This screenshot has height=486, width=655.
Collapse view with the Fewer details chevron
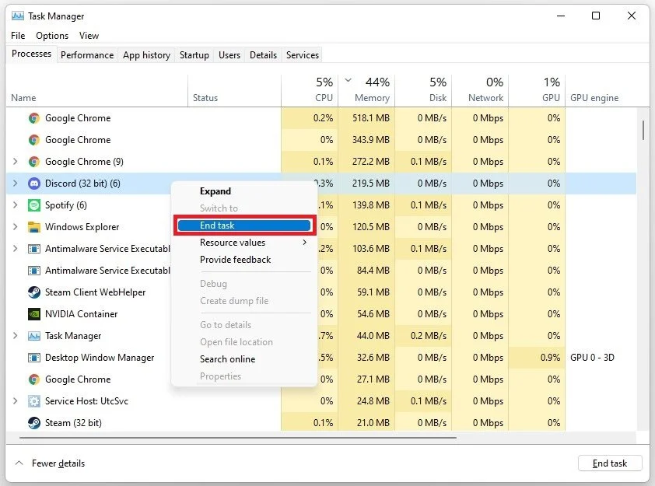click(19, 463)
